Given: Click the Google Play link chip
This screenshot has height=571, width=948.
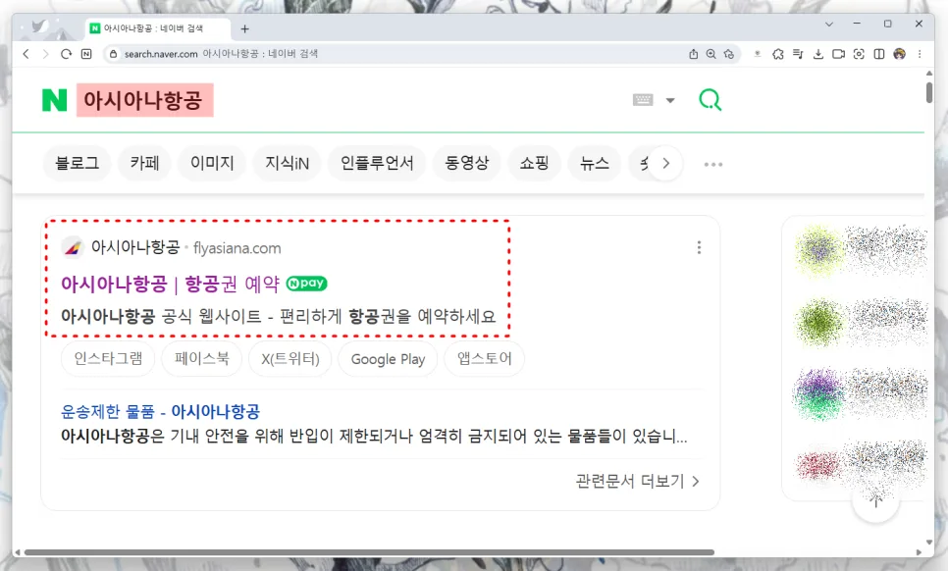Looking at the screenshot, I should pyautogui.click(x=388, y=359).
